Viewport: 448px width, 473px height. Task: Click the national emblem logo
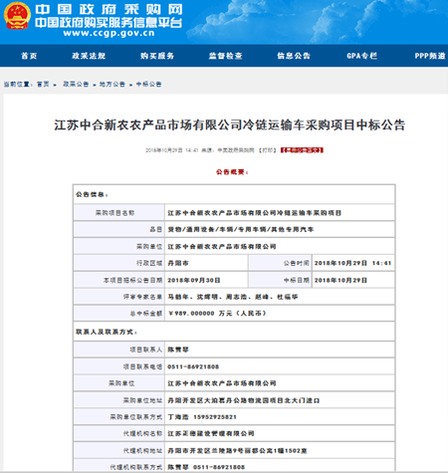click(x=17, y=16)
